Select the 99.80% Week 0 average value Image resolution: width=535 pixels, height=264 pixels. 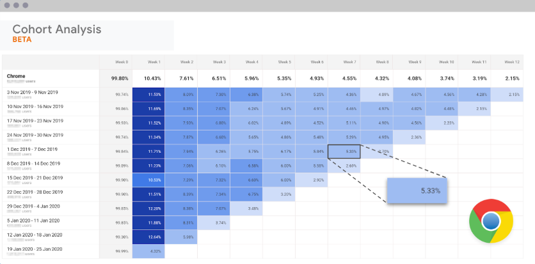pos(119,78)
